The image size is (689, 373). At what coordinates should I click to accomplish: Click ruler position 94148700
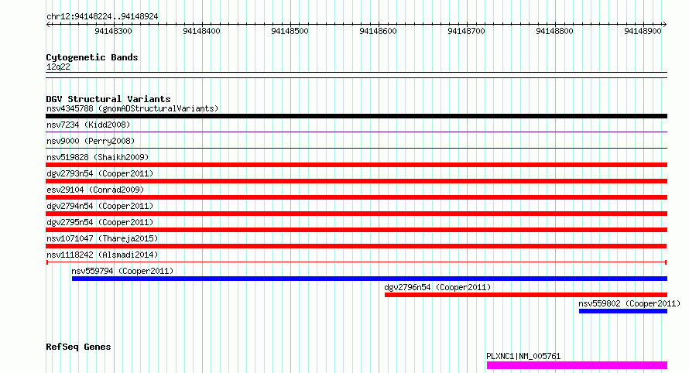point(466,31)
